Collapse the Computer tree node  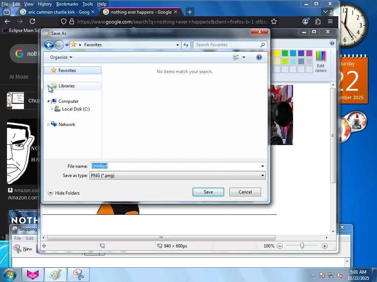[x=48, y=101]
